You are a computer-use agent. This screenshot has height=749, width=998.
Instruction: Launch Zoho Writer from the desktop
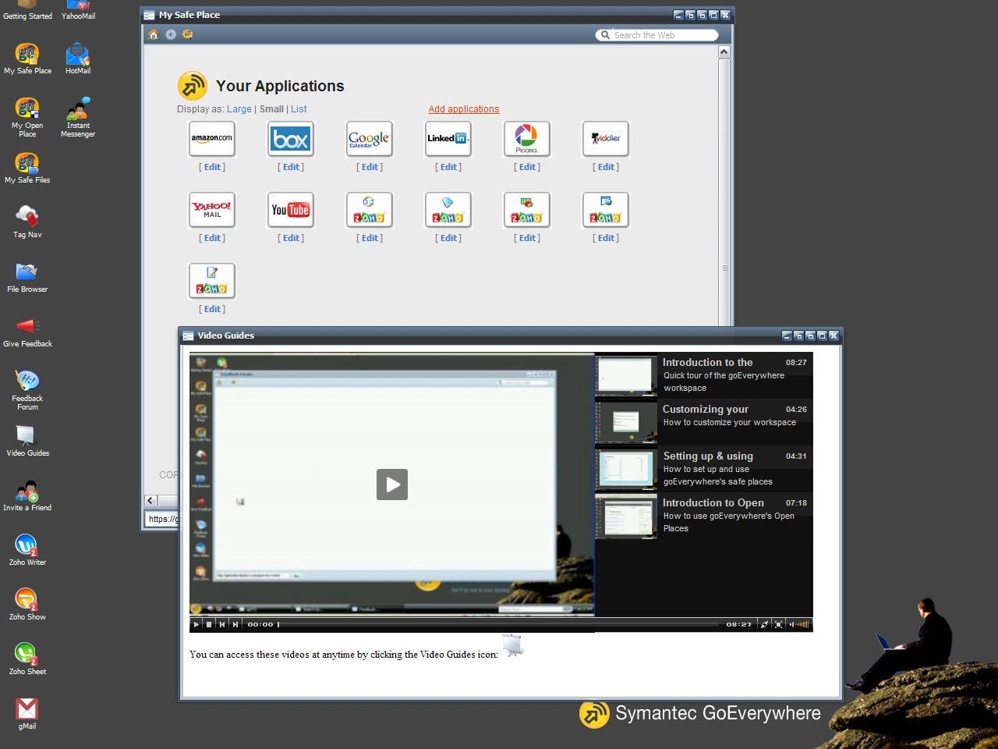click(27, 550)
